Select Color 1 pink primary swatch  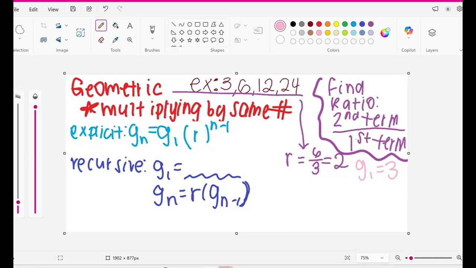(280, 26)
